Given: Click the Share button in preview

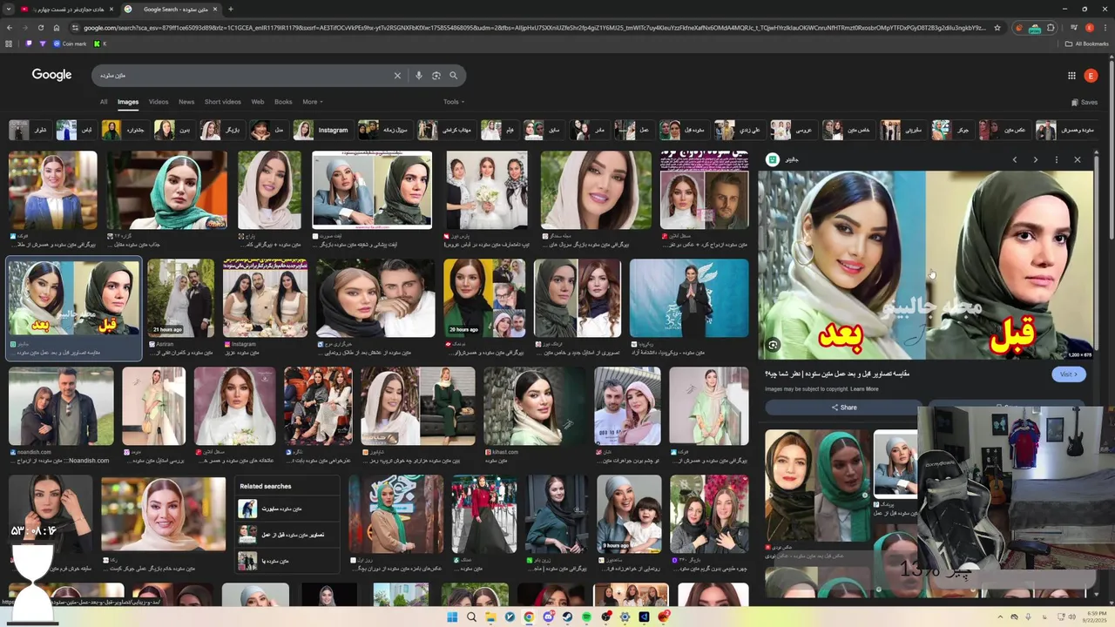Looking at the screenshot, I should 843,408.
